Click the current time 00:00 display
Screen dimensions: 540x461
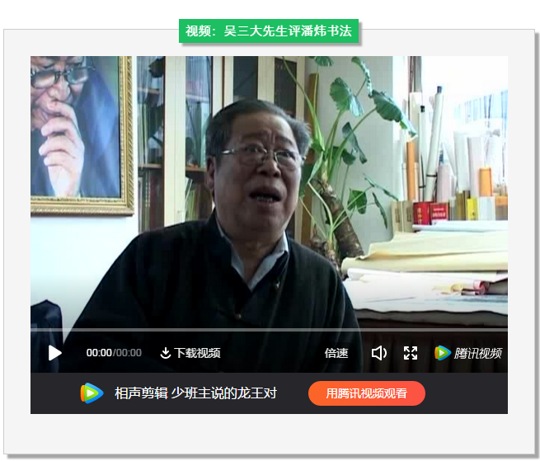(99, 353)
